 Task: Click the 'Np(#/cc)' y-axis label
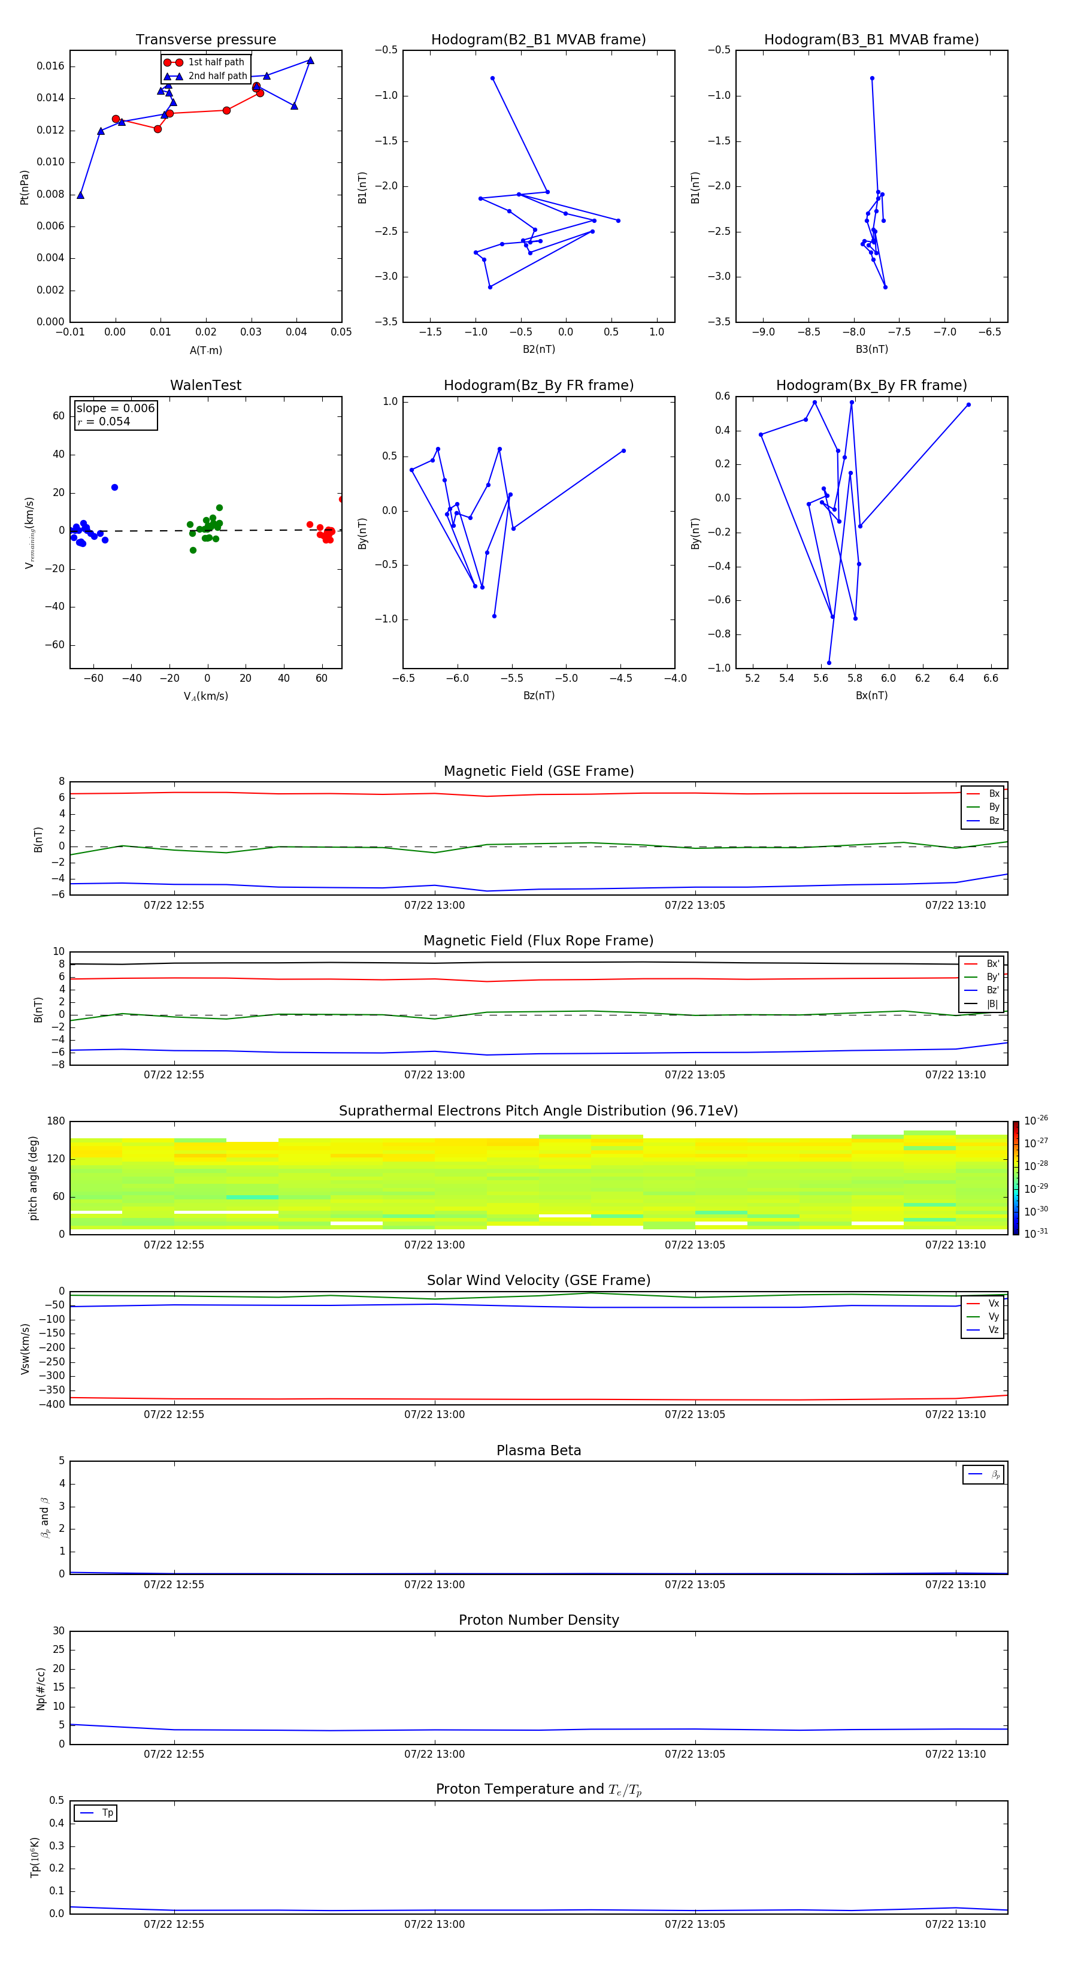pyautogui.click(x=41, y=1688)
